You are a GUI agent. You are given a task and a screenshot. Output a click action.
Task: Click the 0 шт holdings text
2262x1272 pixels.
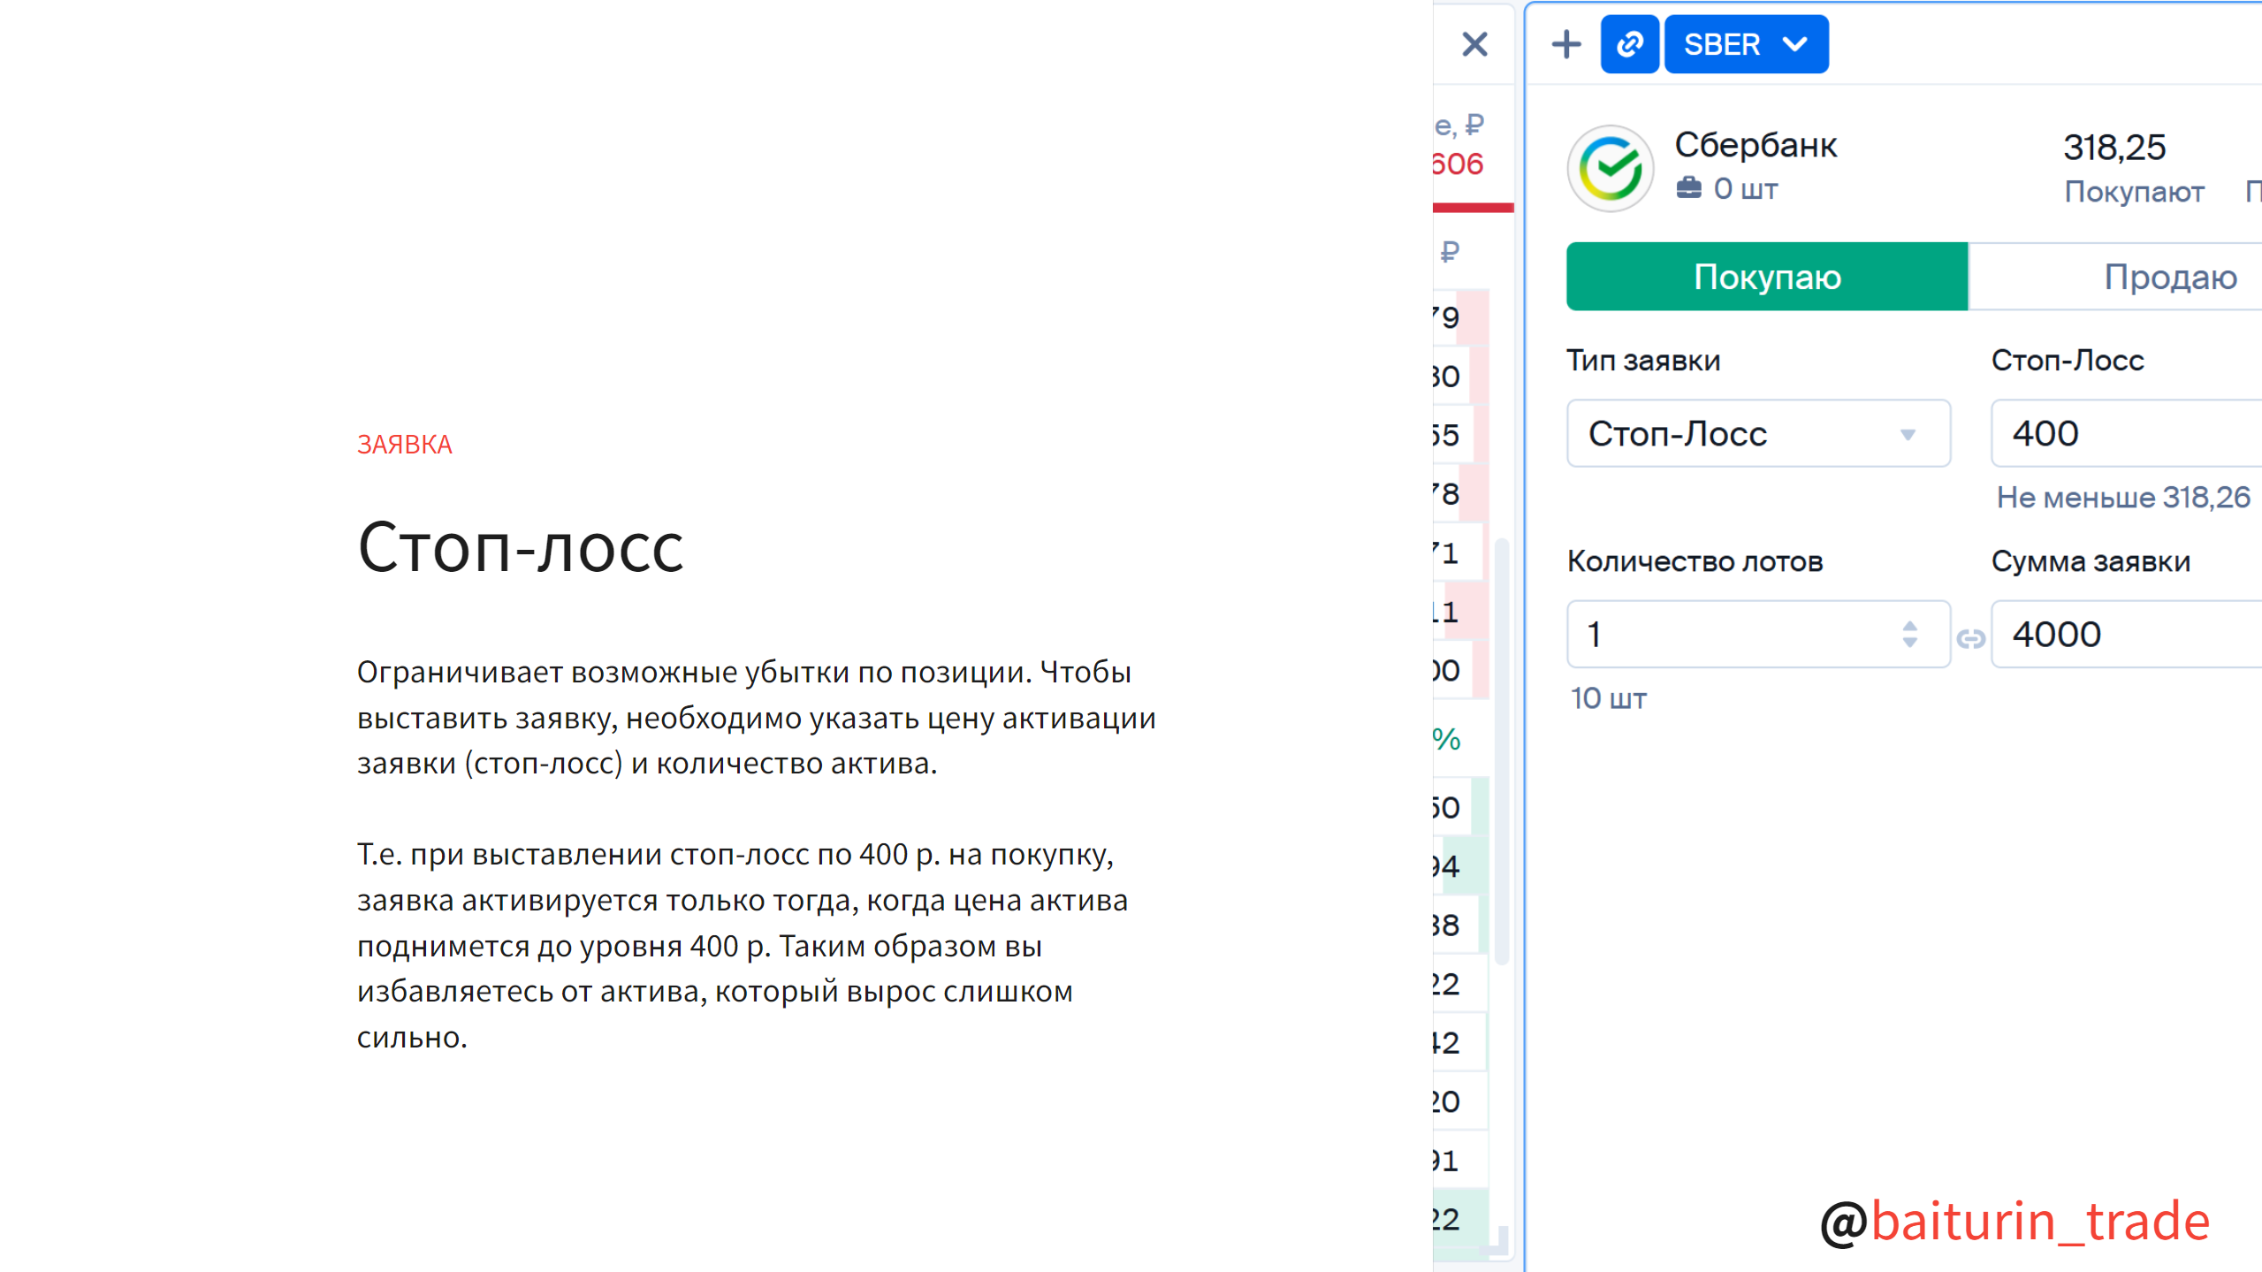coord(1745,188)
